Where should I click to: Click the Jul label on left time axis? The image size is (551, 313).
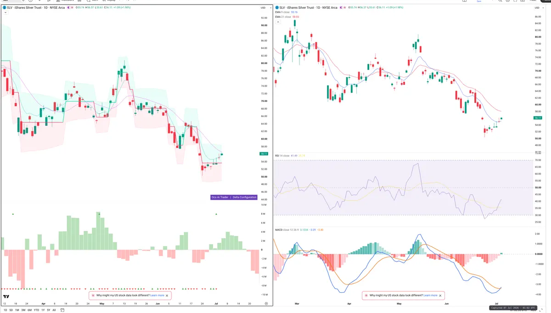pos(216,304)
